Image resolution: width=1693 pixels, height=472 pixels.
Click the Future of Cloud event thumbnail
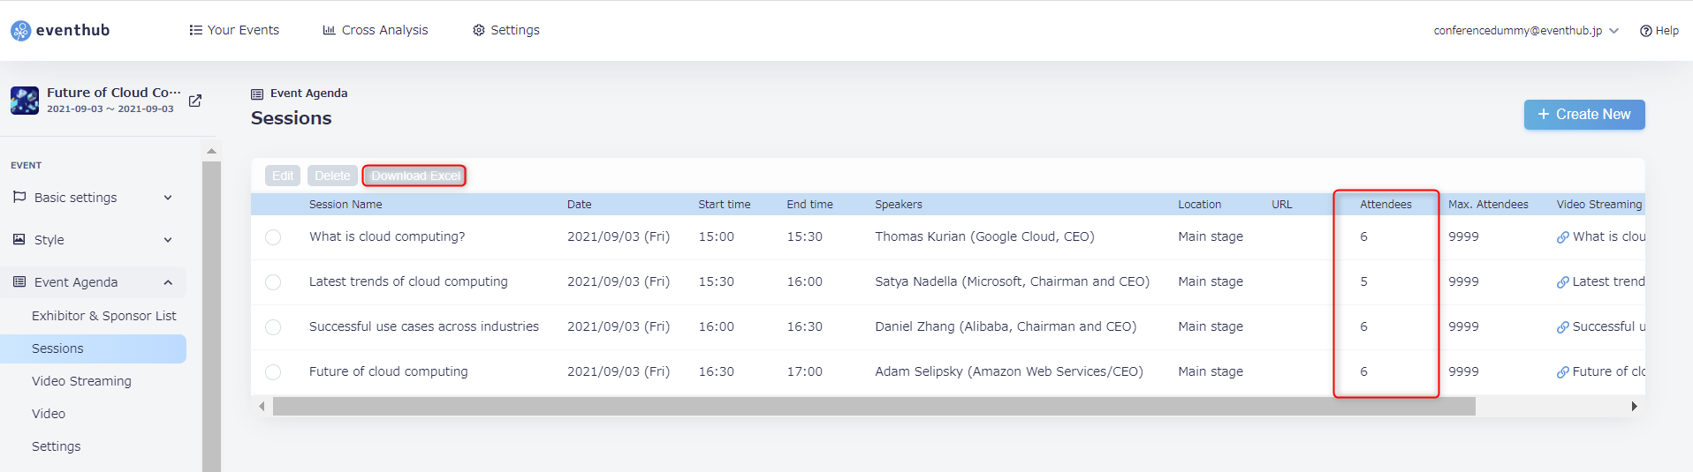(25, 101)
